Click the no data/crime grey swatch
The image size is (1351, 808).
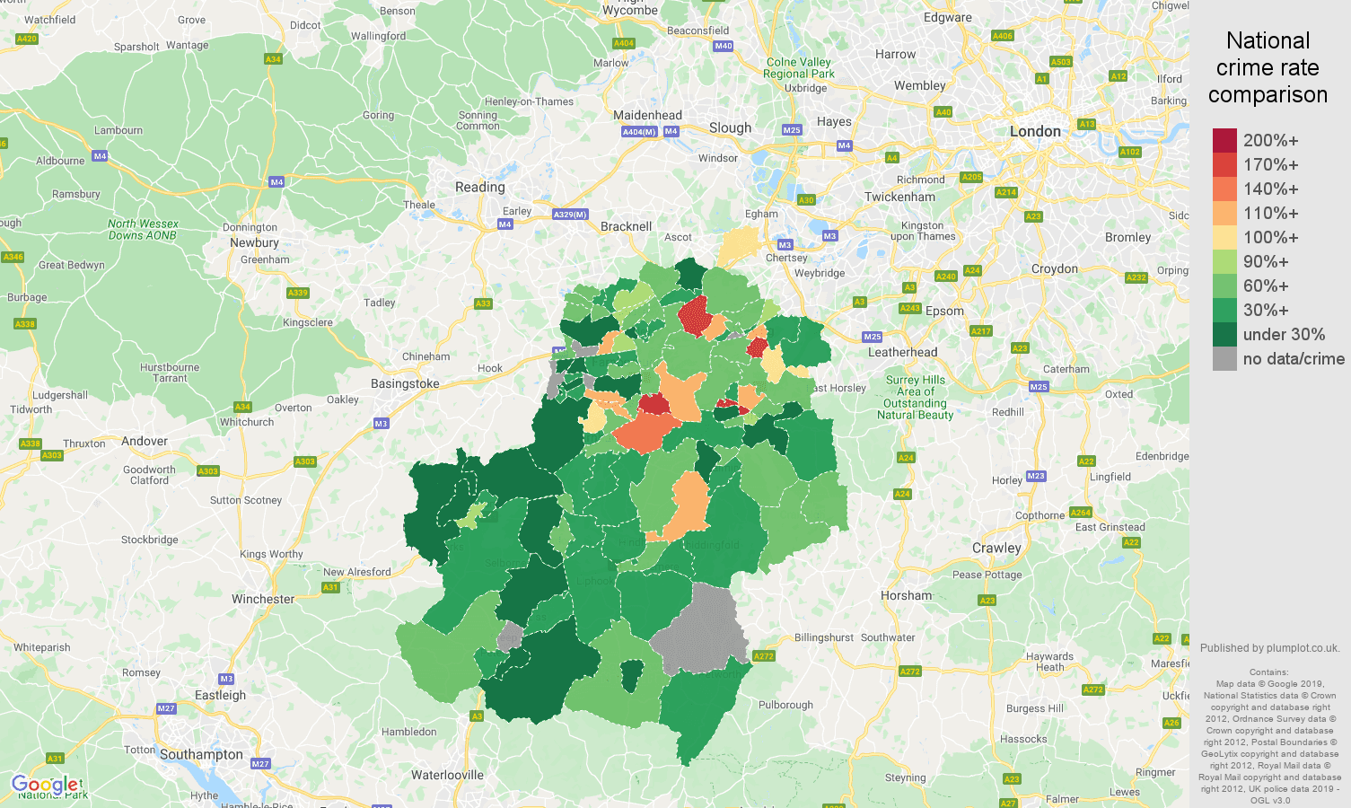(1224, 359)
